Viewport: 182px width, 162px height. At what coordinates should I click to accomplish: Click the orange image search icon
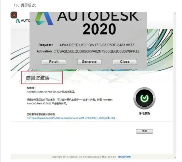click(x=14, y=15)
